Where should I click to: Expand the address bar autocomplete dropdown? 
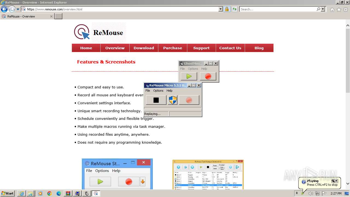pos(221,9)
